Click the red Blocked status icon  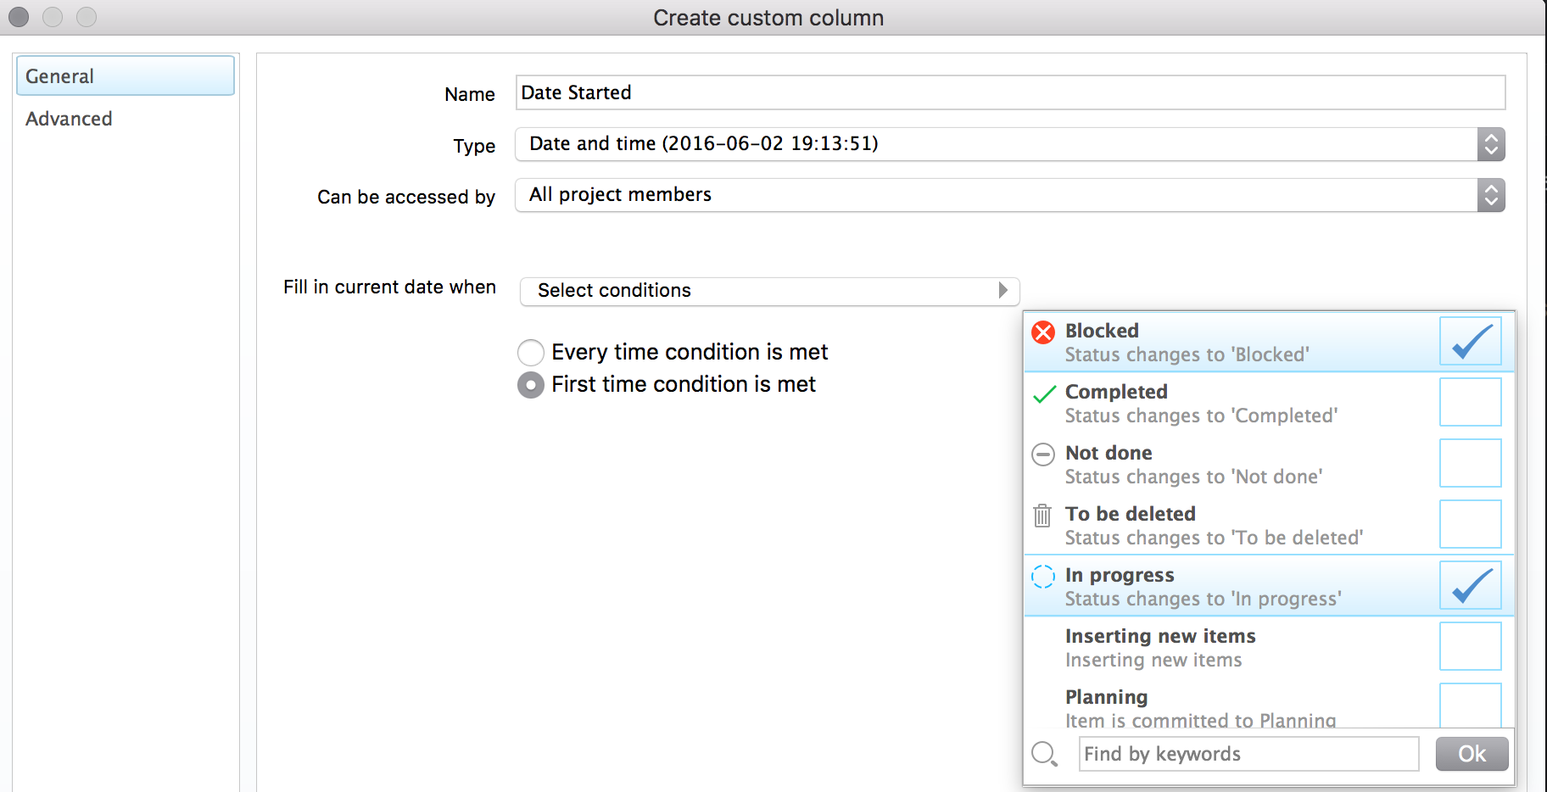coord(1043,332)
